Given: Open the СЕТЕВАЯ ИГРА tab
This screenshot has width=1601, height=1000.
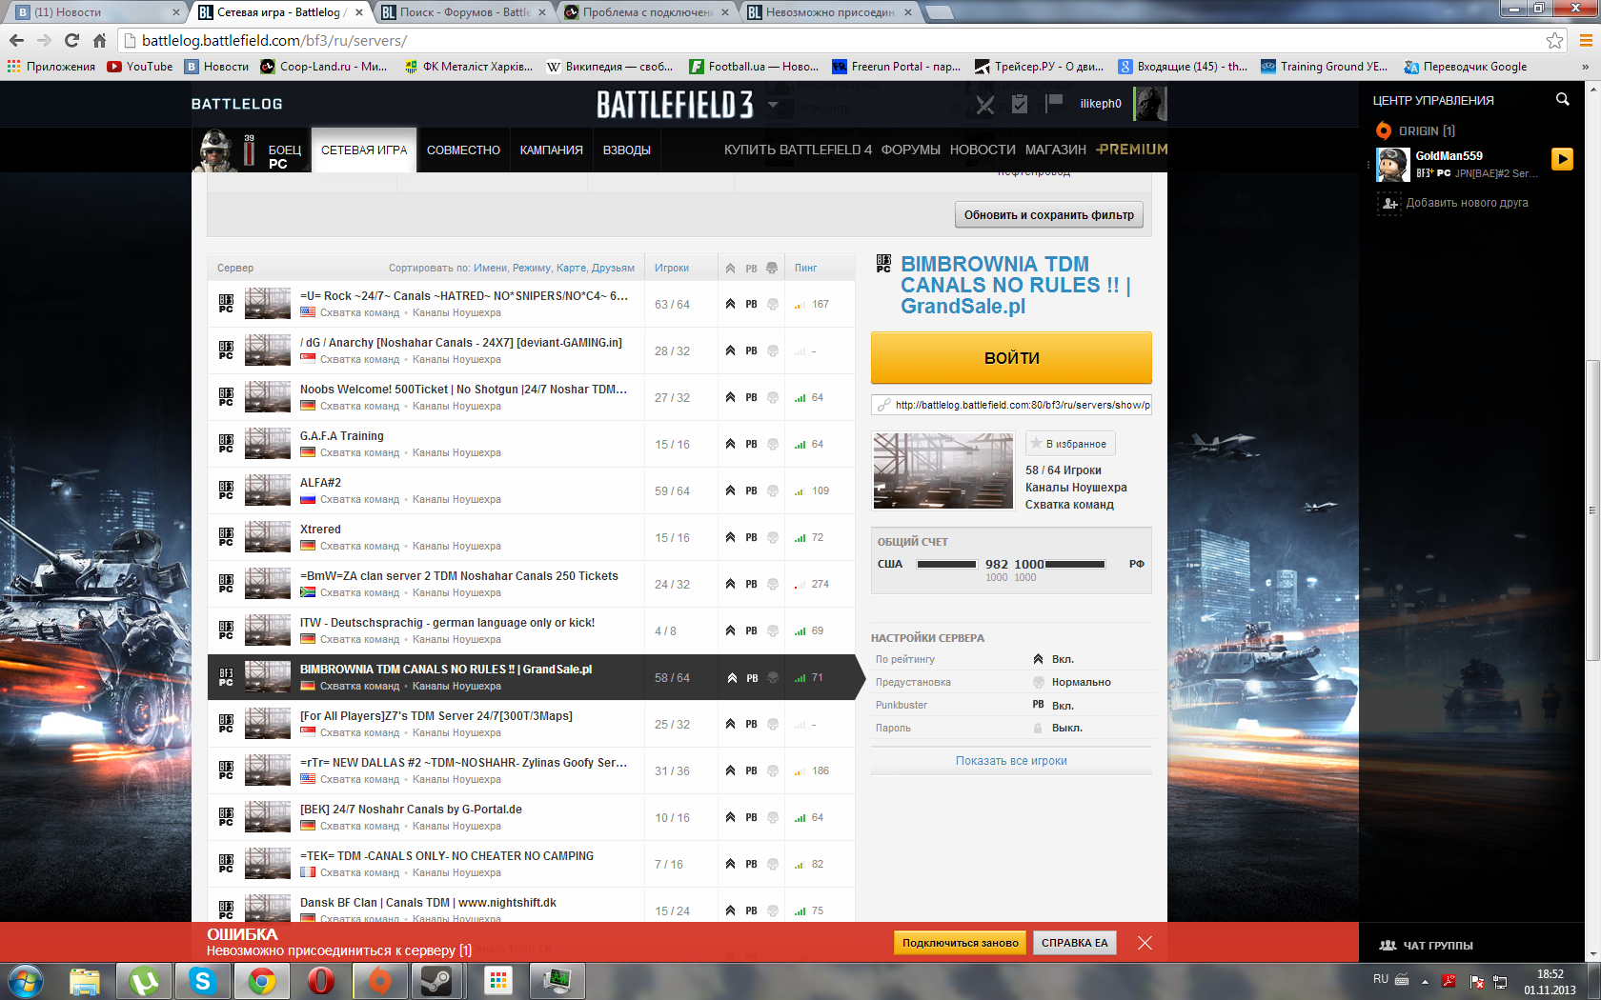Looking at the screenshot, I should [364, 150].
